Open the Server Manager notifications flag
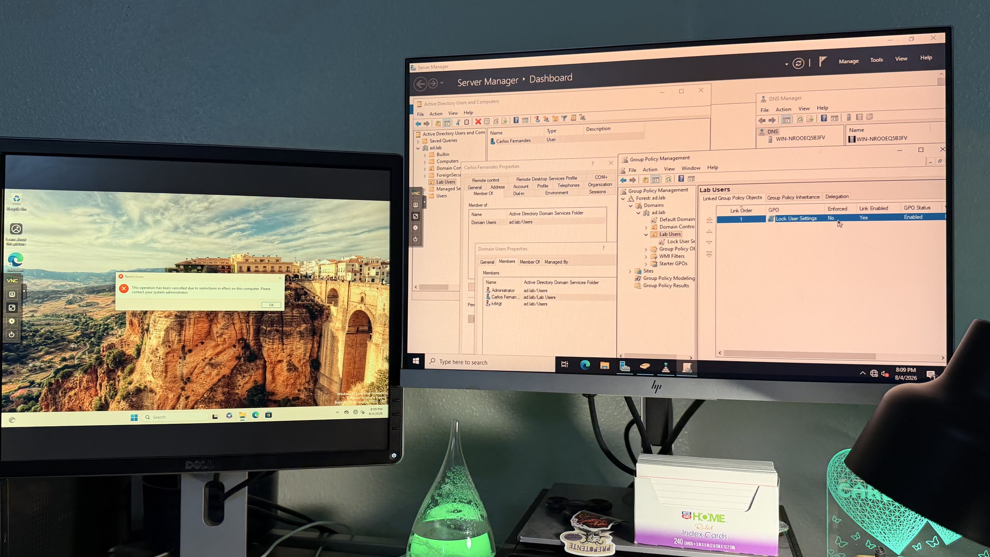The height and width of the screenshot is (557, 990). (823, 61)
